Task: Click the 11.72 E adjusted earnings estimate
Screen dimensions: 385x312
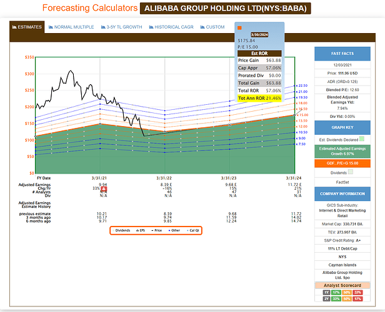Action: [295, 185]
